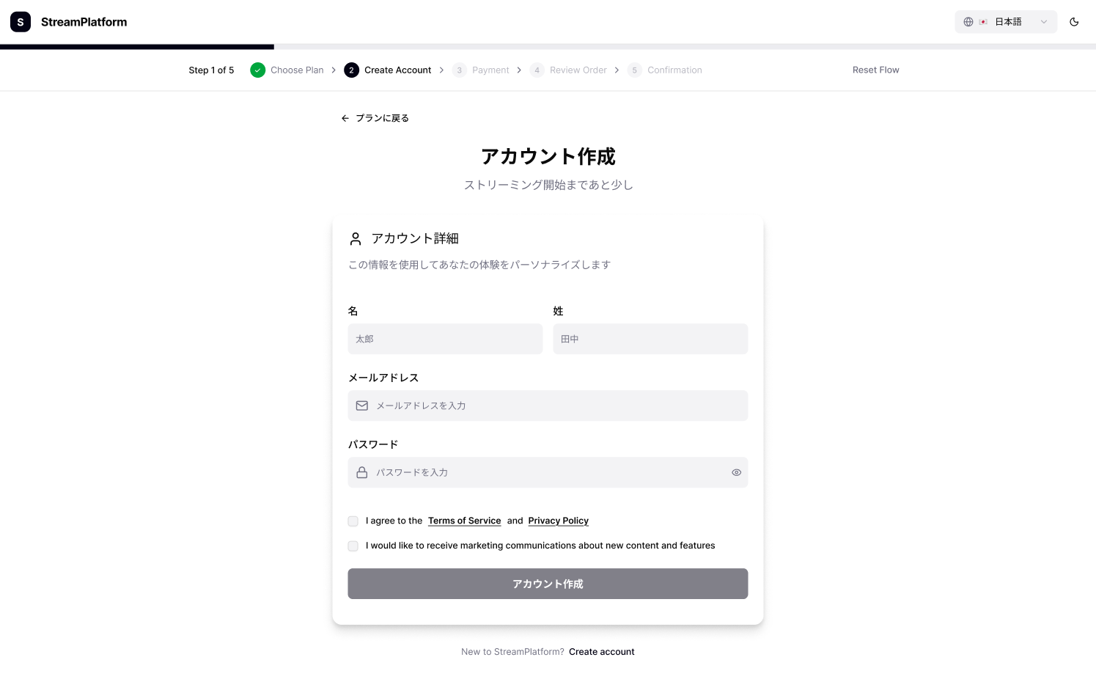This screenshot has width=1096, height=679.
Task: Open the Privacy Policy link
Action: (558, 521)
